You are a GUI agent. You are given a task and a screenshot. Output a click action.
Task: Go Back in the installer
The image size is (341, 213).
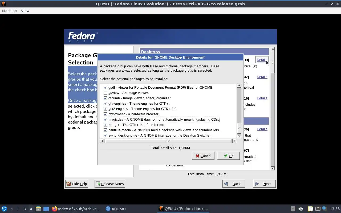(x=234, y=184)
